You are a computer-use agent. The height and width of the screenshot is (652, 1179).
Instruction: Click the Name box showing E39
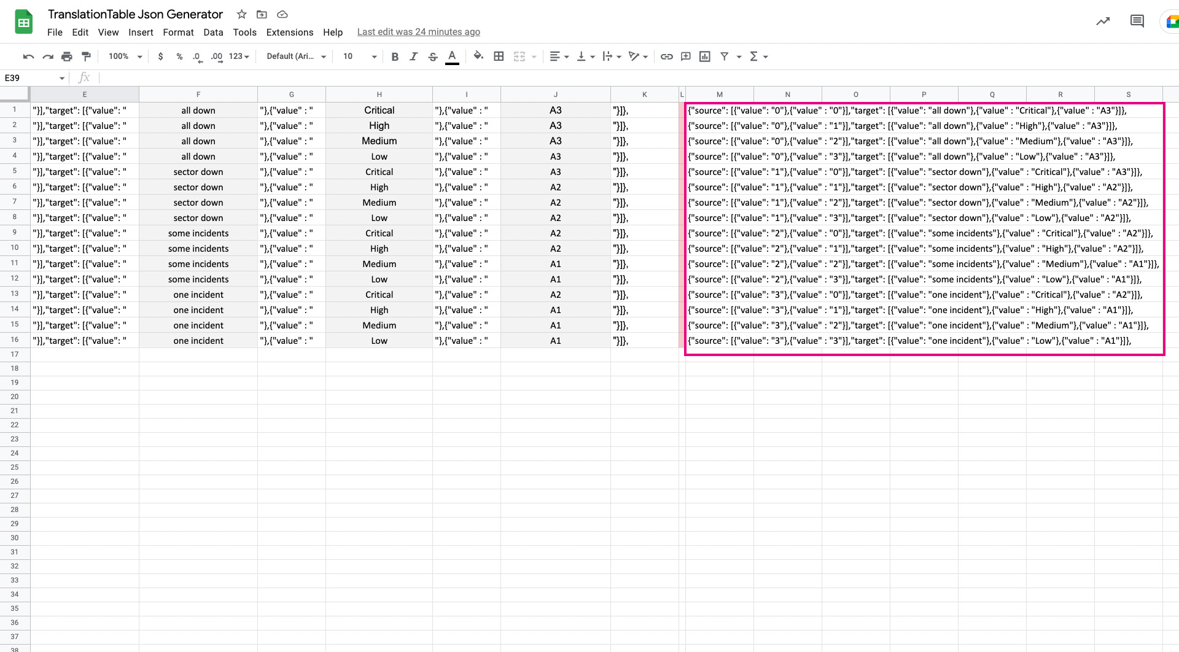point(34,78)
